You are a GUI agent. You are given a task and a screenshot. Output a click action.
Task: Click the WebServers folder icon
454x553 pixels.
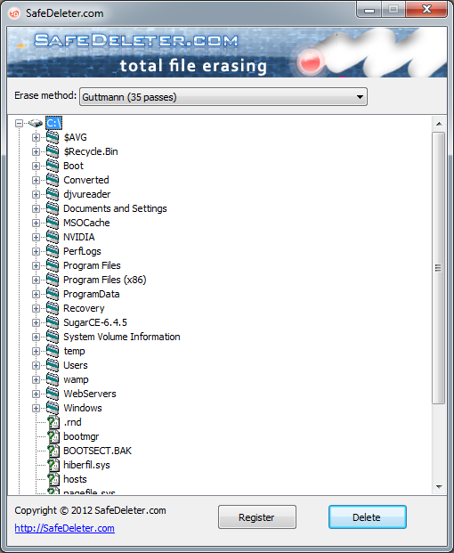click(53, 394)
